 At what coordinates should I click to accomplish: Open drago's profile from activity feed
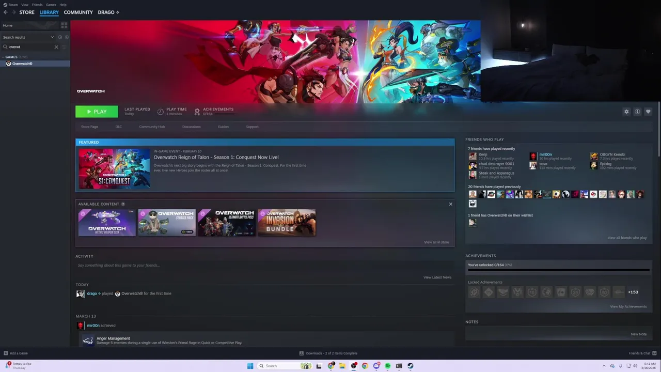[x=92, y=293]
